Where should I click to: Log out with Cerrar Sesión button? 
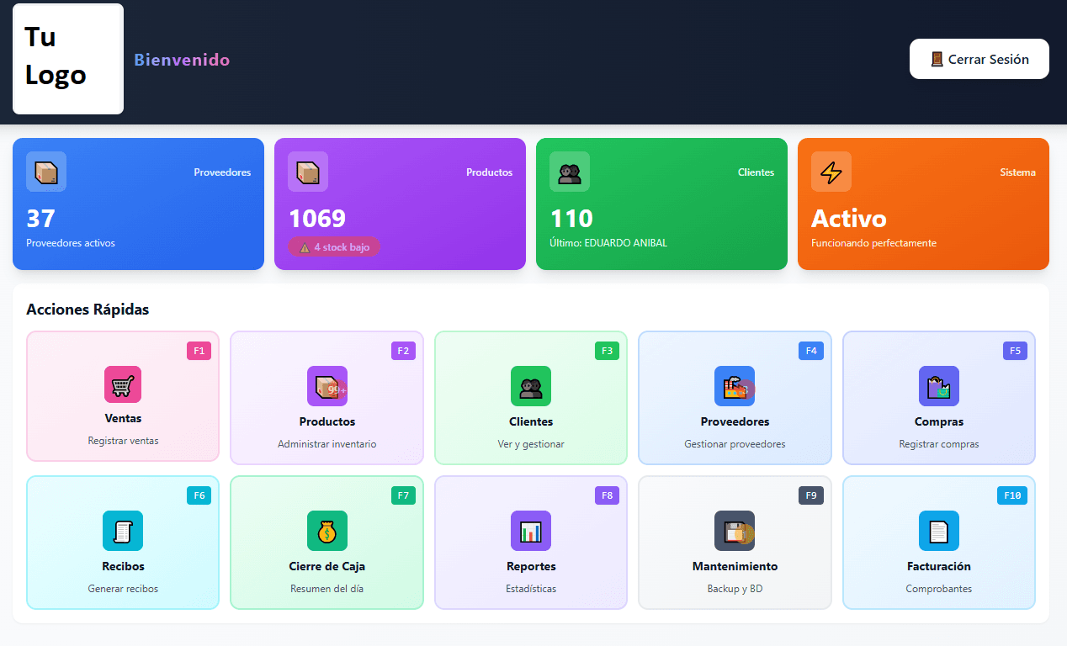[x=979, y=59]
